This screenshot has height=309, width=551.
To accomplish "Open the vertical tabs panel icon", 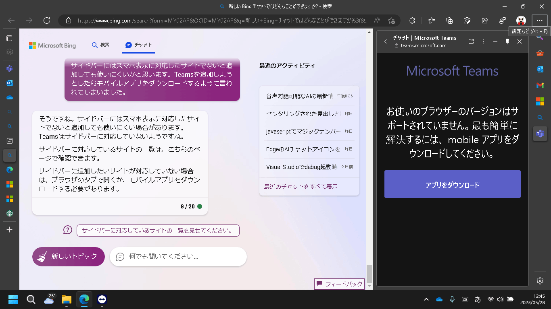I will tap(9, 38).
